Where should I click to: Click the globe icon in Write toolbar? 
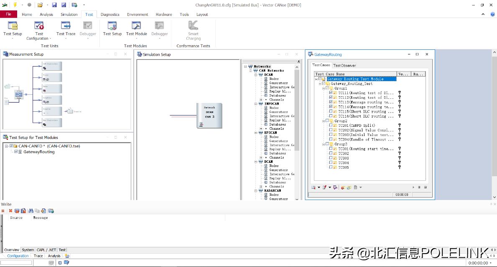coord(51,211)
